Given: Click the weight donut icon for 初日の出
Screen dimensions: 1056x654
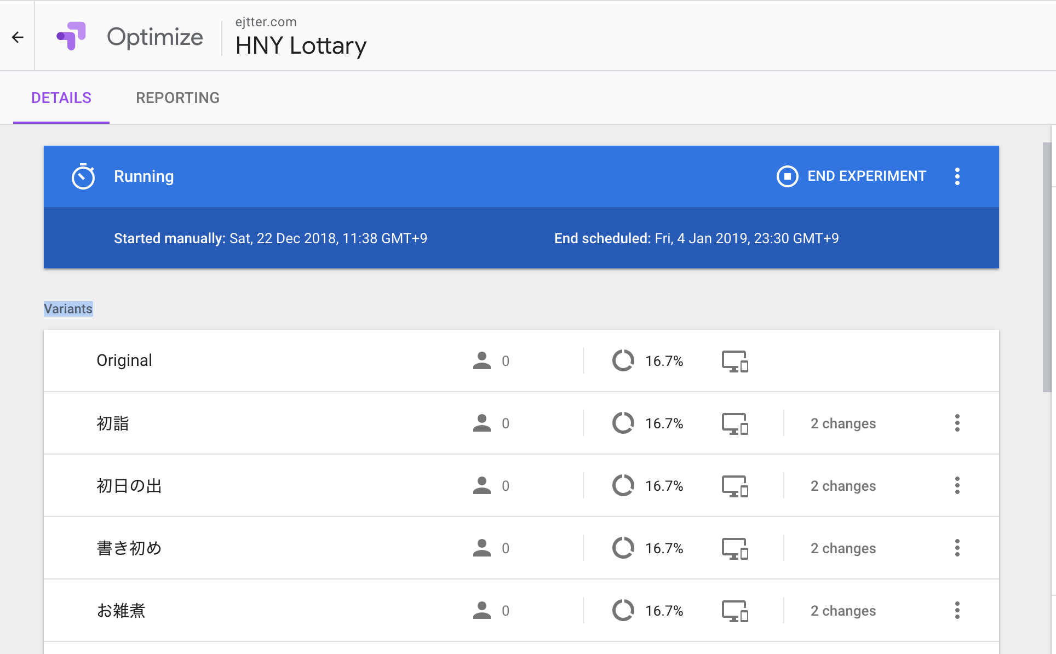Looking at the screenshot, I should 623,486.
